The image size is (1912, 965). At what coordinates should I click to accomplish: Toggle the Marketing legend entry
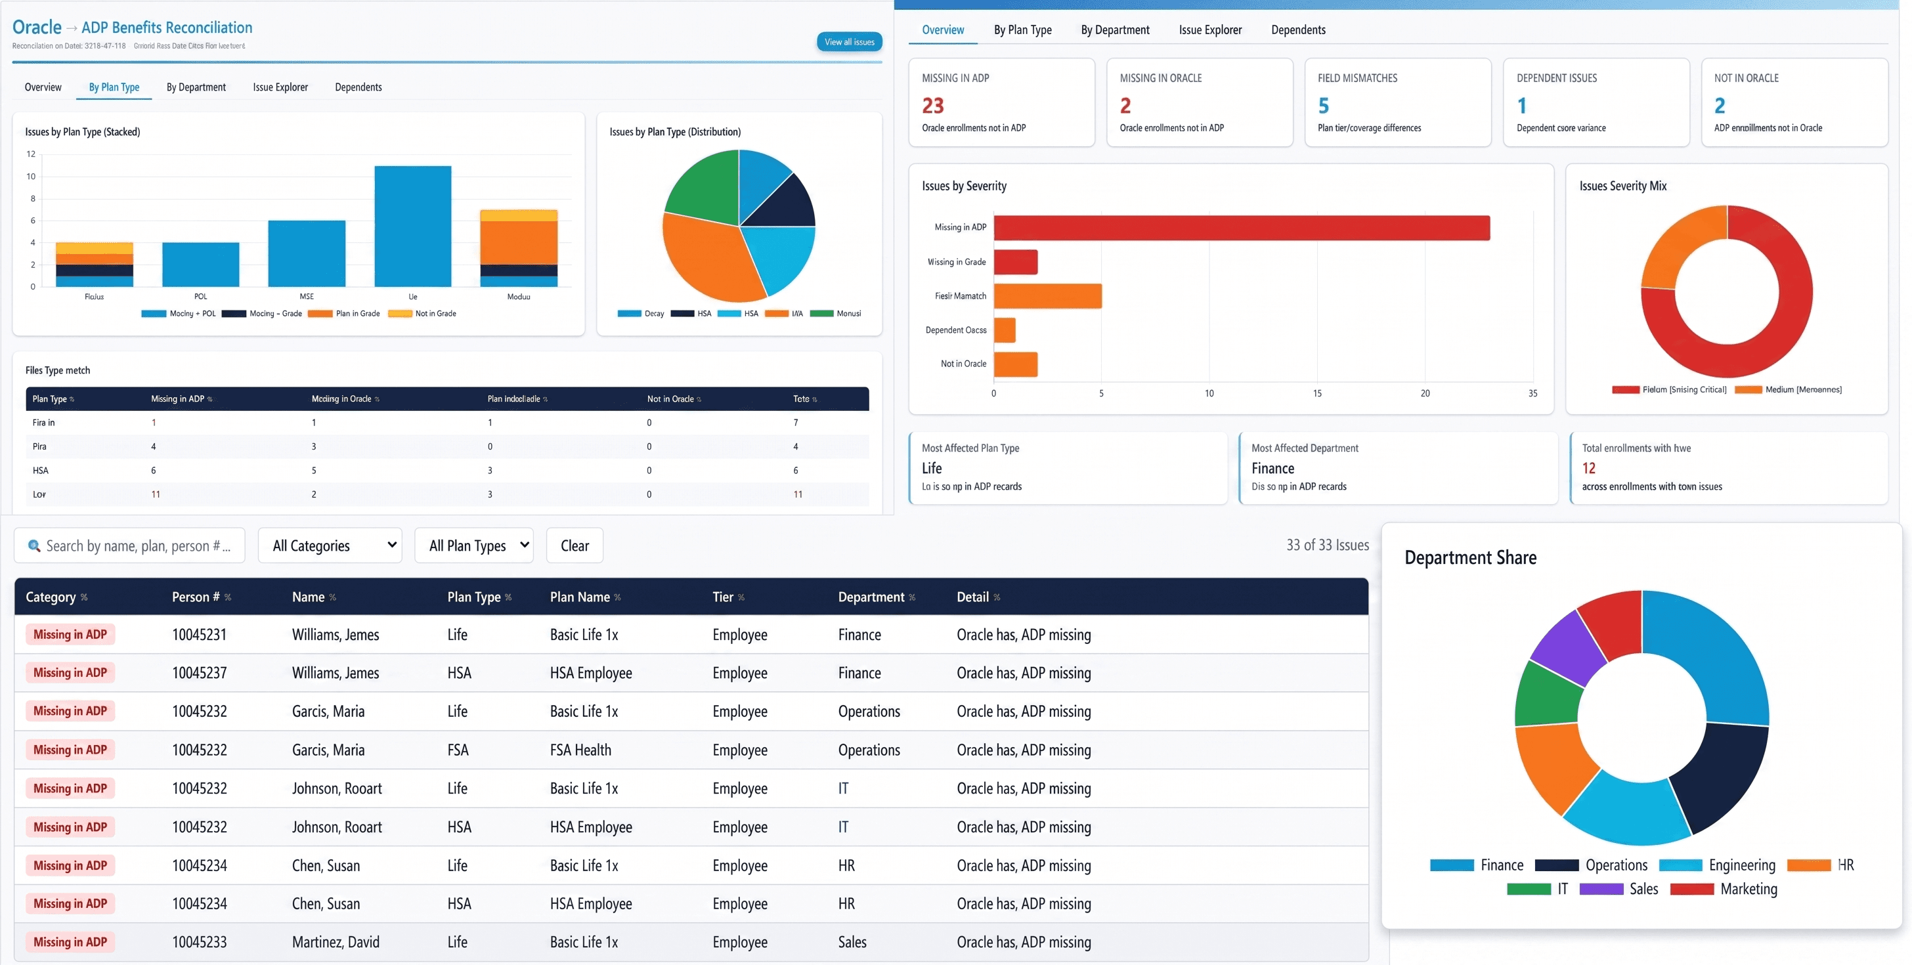pos(1724,890)
